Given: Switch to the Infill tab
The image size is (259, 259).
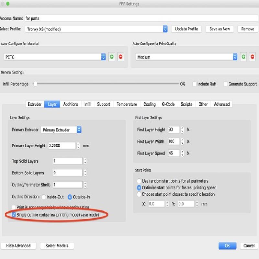Looking at the screenshot, I should pos(88,104).
